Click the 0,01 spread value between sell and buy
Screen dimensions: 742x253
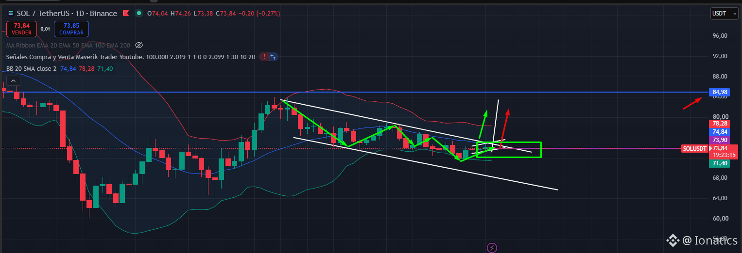pos(45,29)
